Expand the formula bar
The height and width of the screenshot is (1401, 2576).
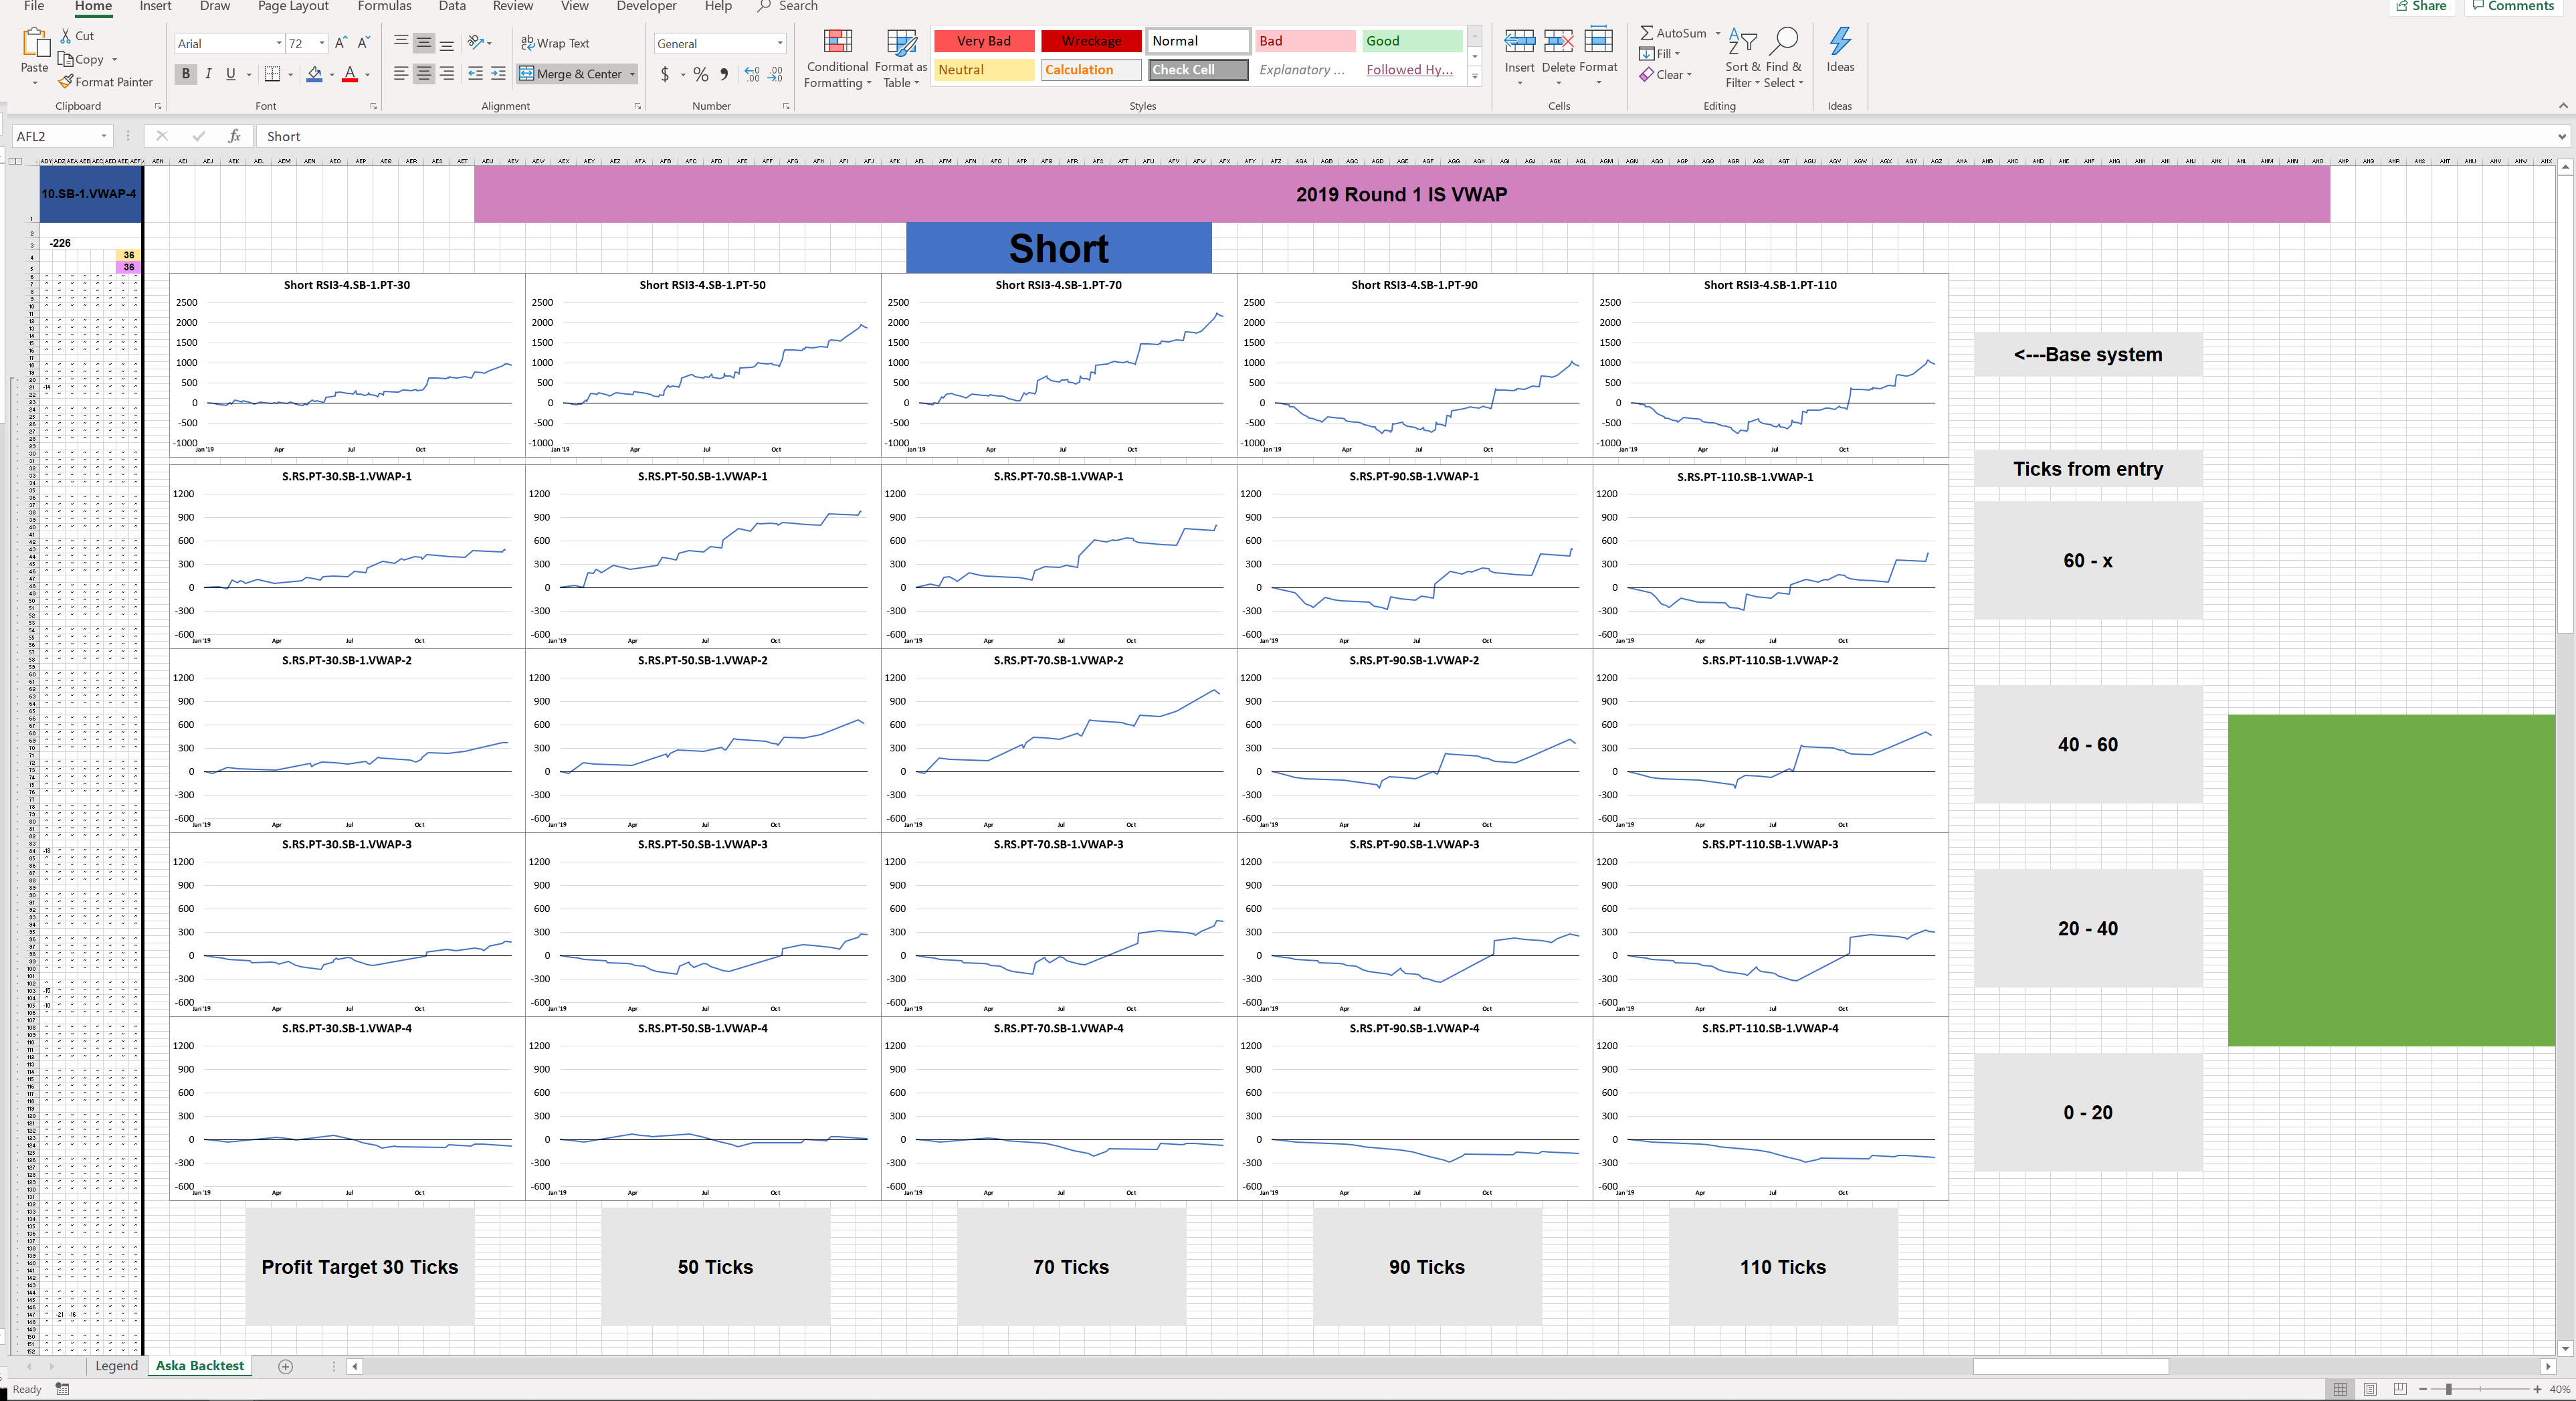point(2561,137)
